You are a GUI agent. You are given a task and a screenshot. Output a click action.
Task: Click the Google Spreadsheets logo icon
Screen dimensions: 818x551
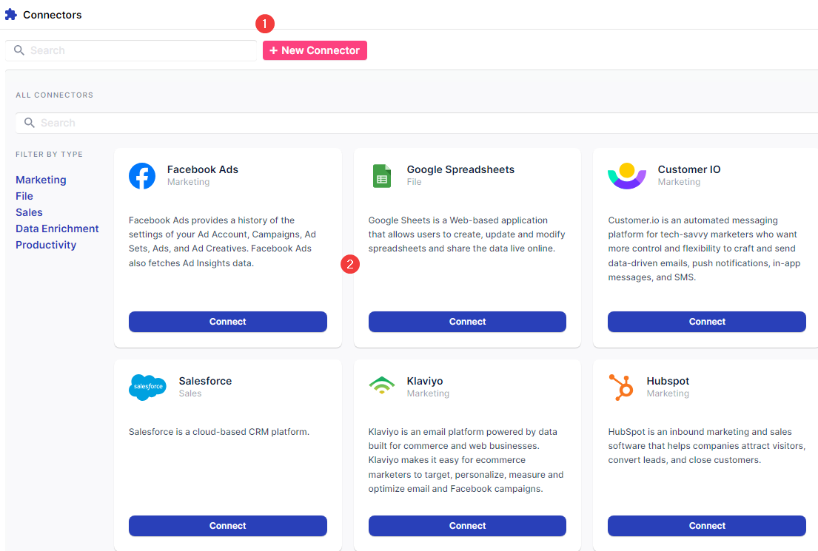pos(382,176)
